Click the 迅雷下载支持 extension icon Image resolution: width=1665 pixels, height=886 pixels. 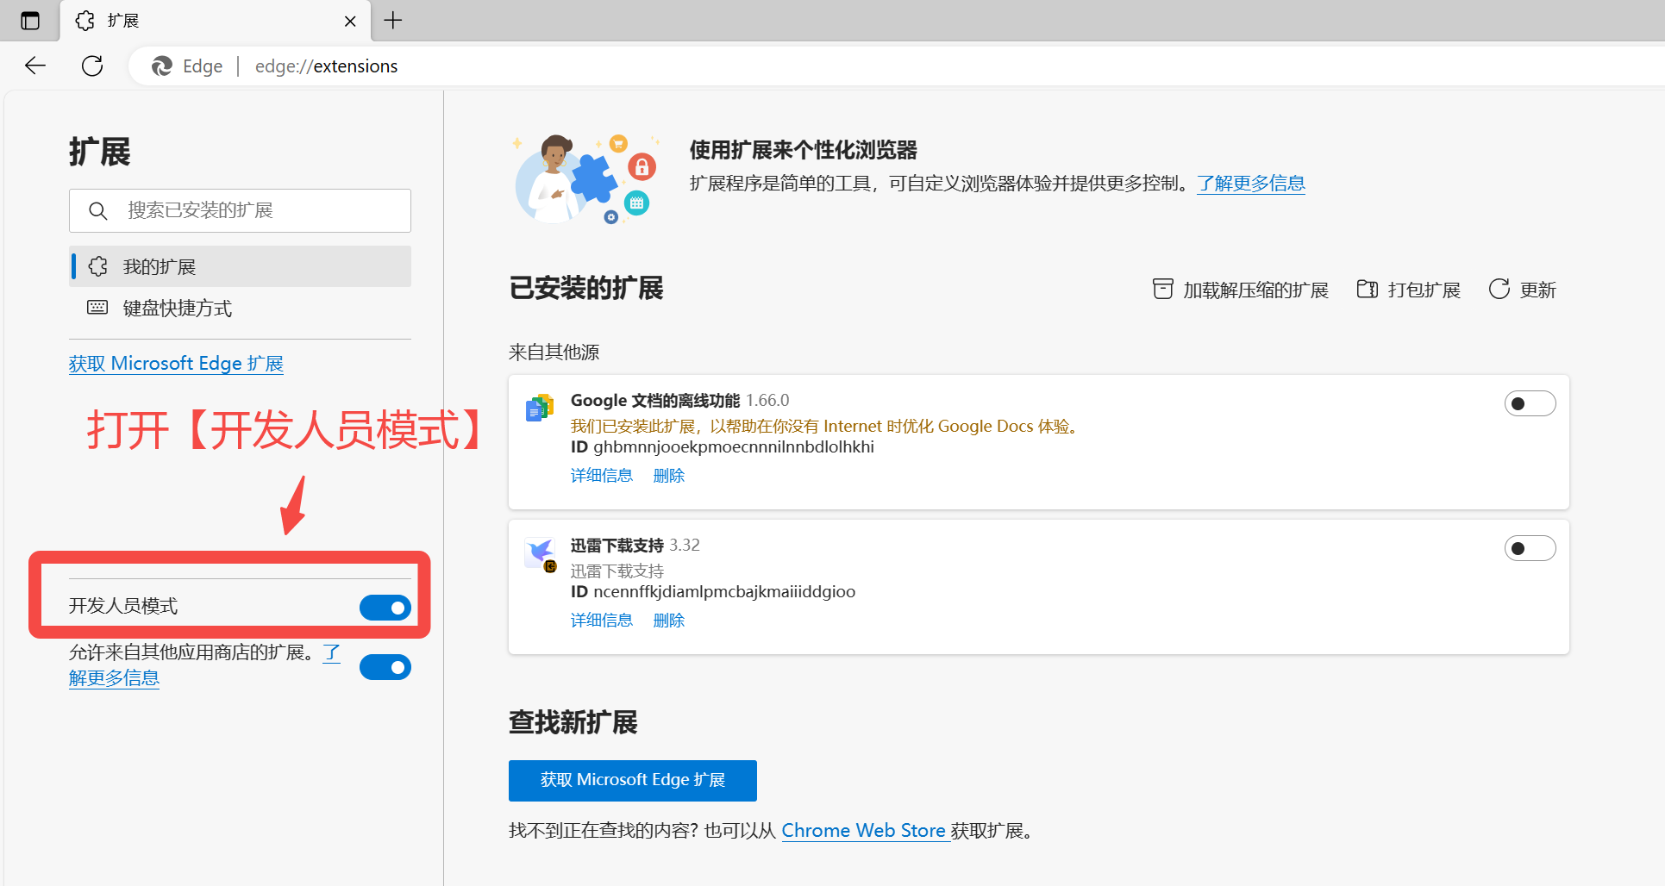pyautogui.click(x=541, y=553)
